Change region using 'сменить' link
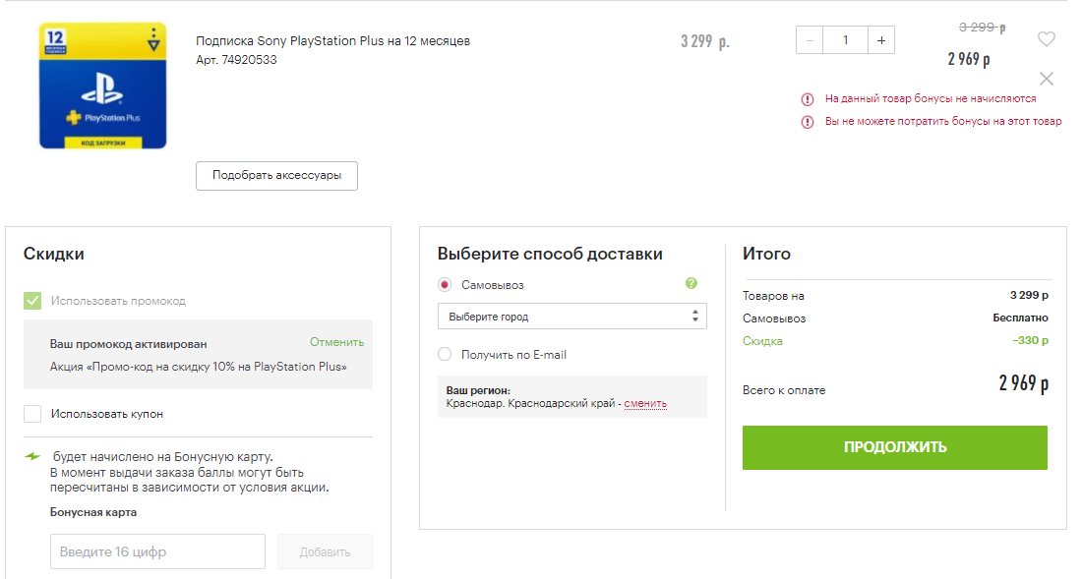The image size is (1082, 579). click(x=645, y=403)
